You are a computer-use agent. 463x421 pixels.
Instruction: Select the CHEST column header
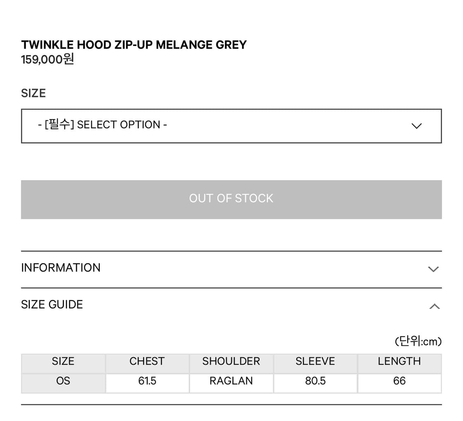point(147,361)
